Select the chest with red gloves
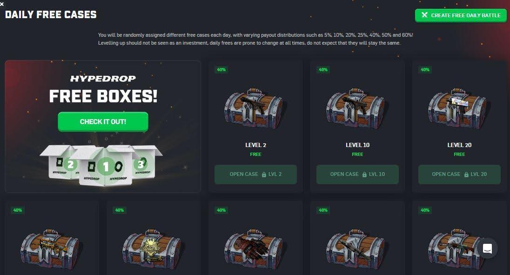This screenshot has height=275, width=510. [254, 250]
